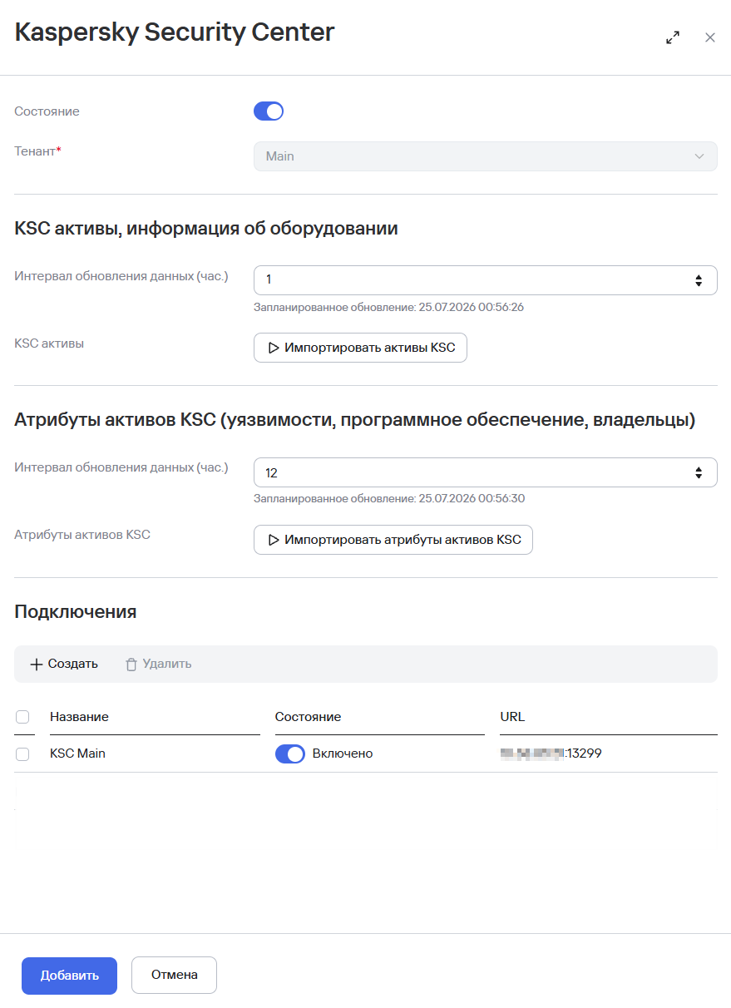Image resolution: width=731 pixels, height=1008 pixels.
Task: Open stepper arrows of KSC assets interval
Action: pyautogui.click(x=699, y=280)
